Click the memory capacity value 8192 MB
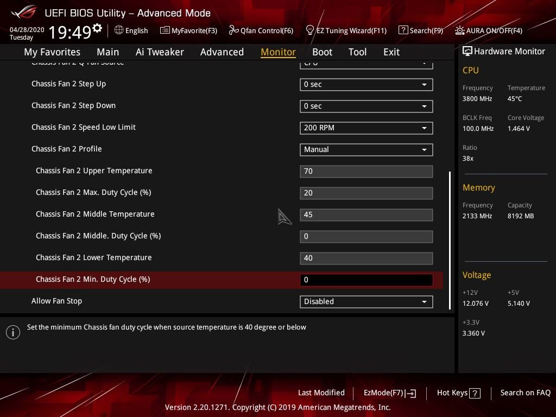This screenshot has height=417, width=556. coord(521,216)
